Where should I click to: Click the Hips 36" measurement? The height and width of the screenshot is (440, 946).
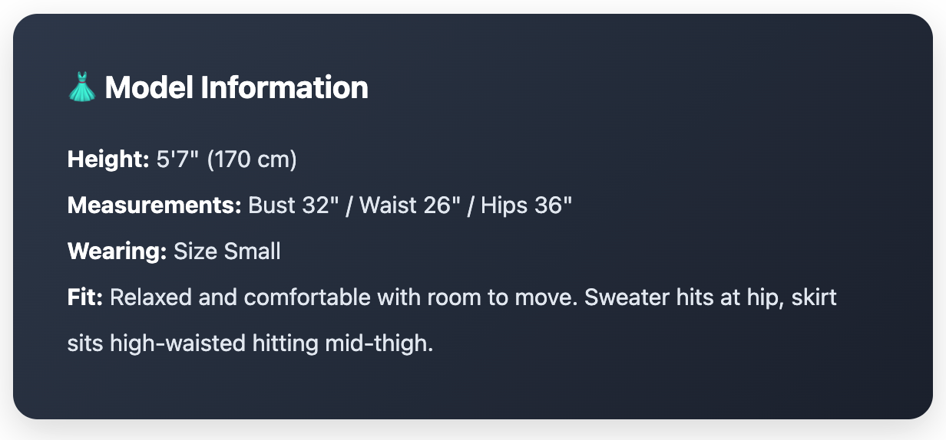(527, 205)
